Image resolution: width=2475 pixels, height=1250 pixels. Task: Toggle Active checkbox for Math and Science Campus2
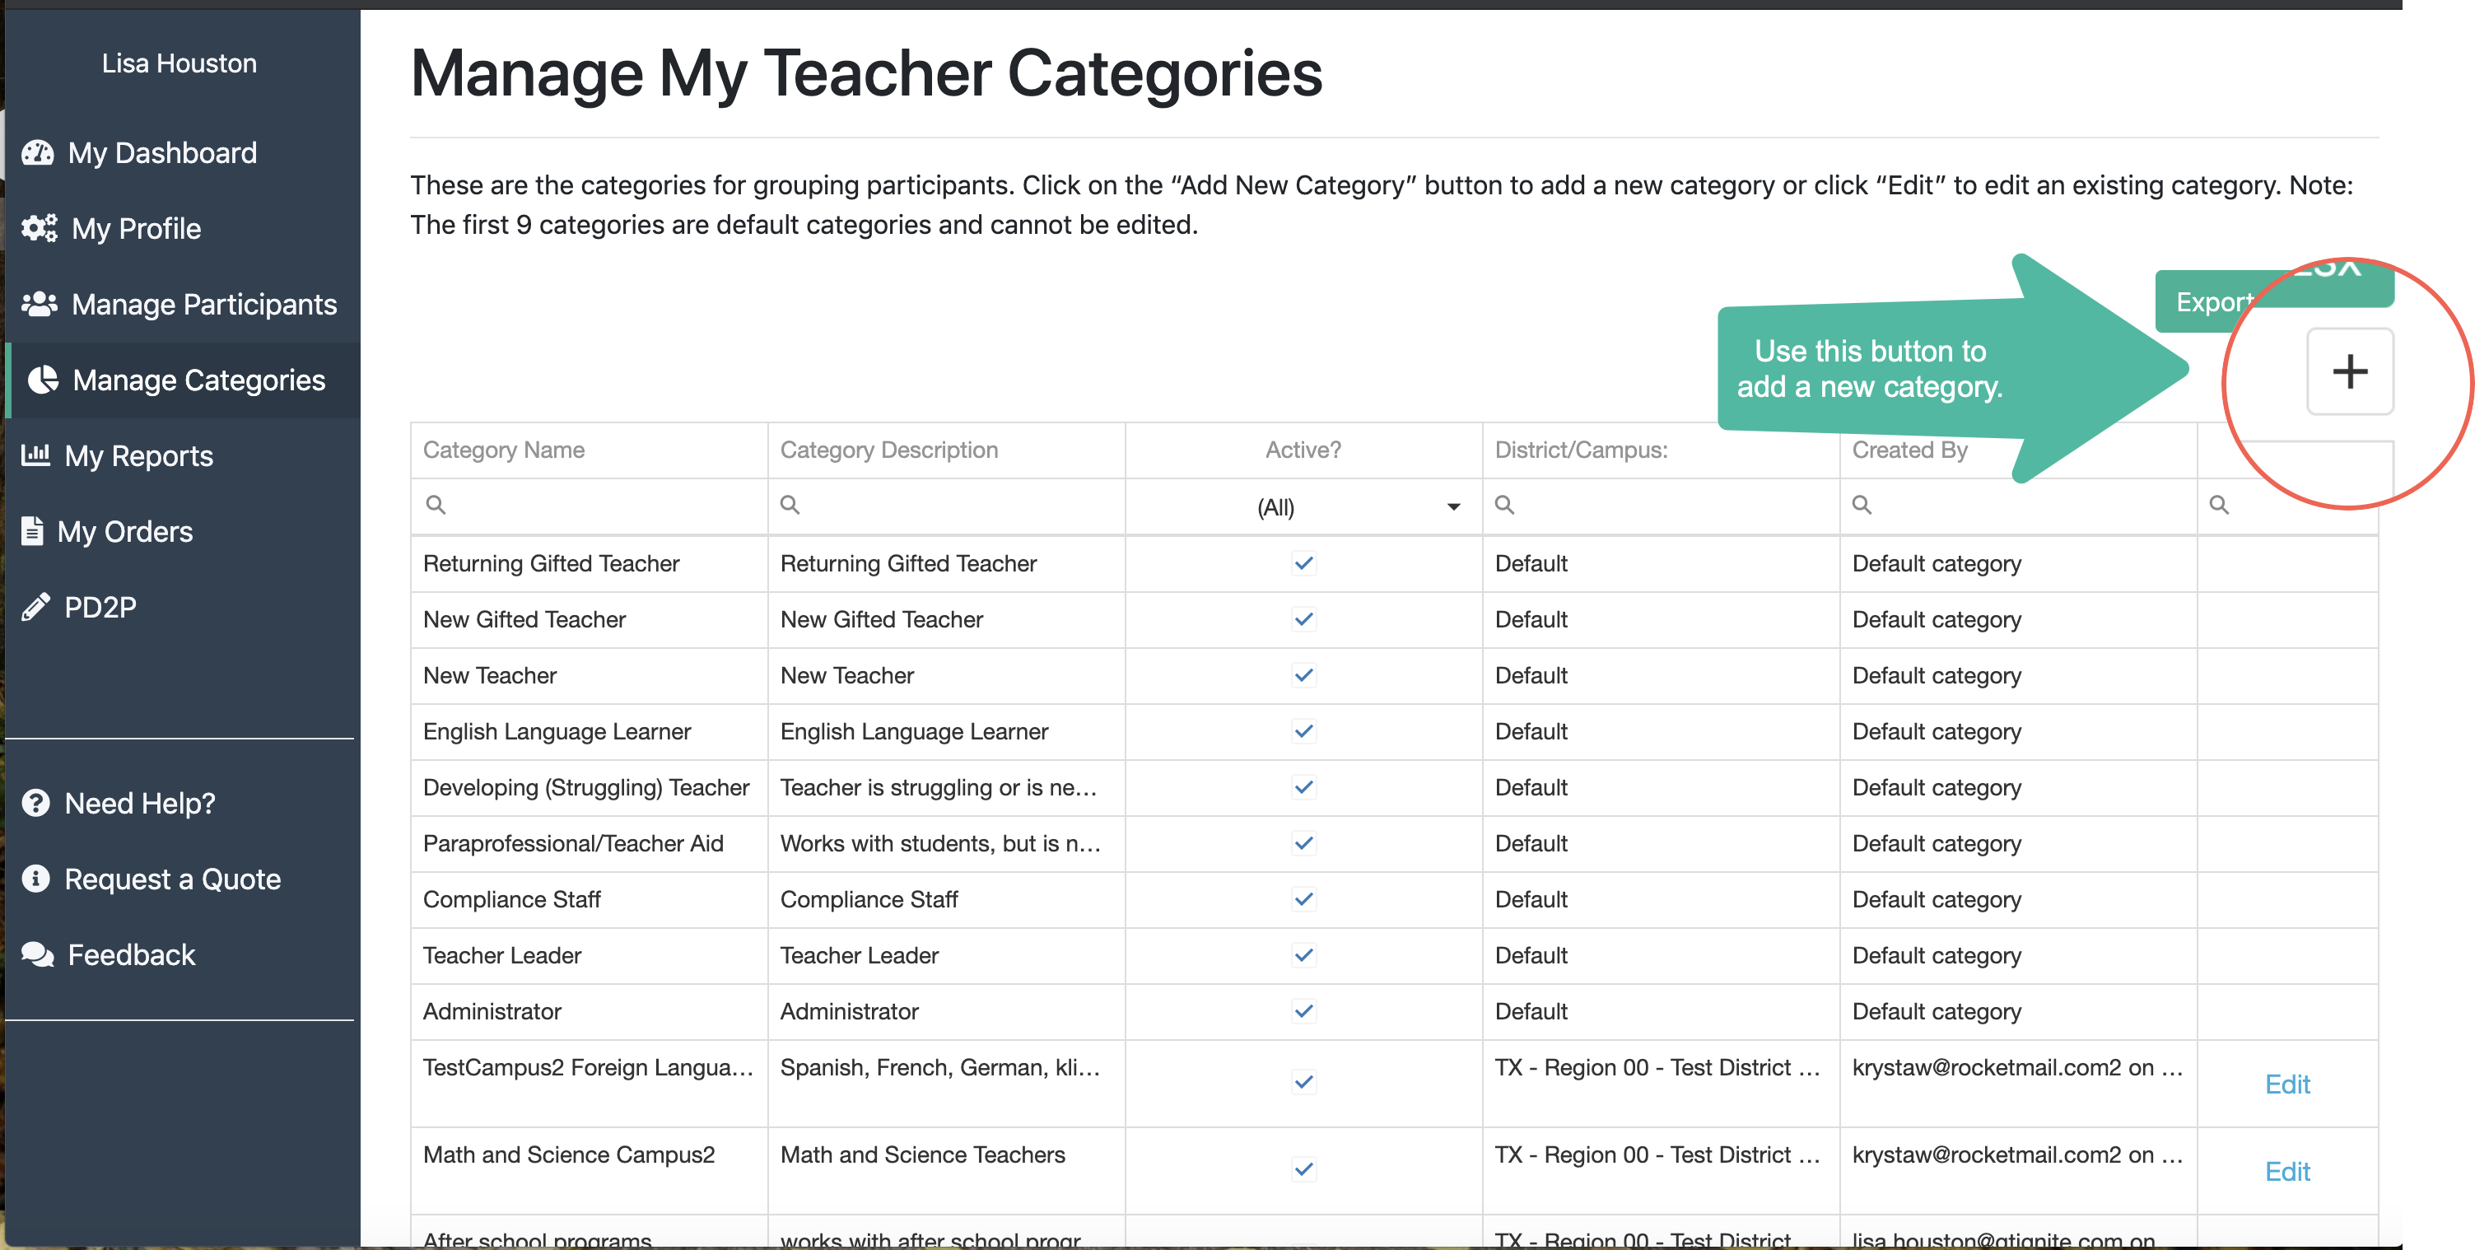tap(1303, 1170)
